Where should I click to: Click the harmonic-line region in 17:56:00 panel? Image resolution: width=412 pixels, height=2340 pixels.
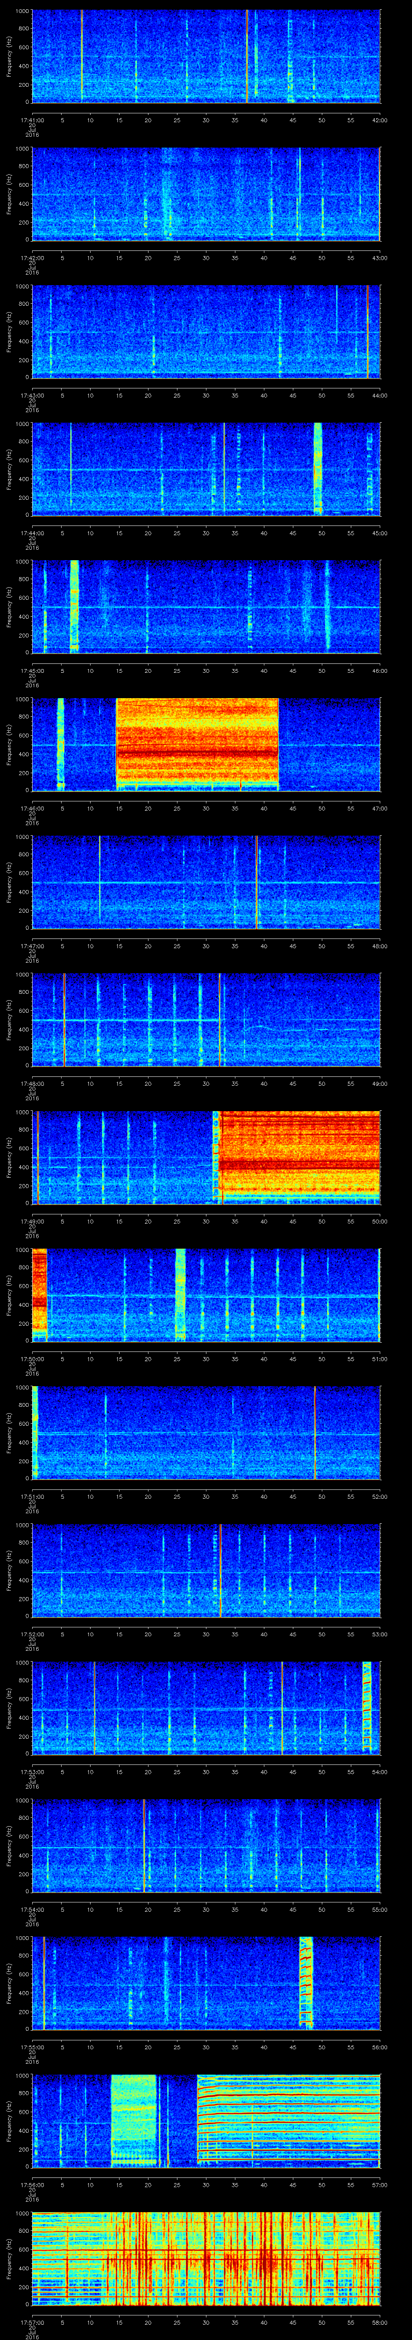289,2120
